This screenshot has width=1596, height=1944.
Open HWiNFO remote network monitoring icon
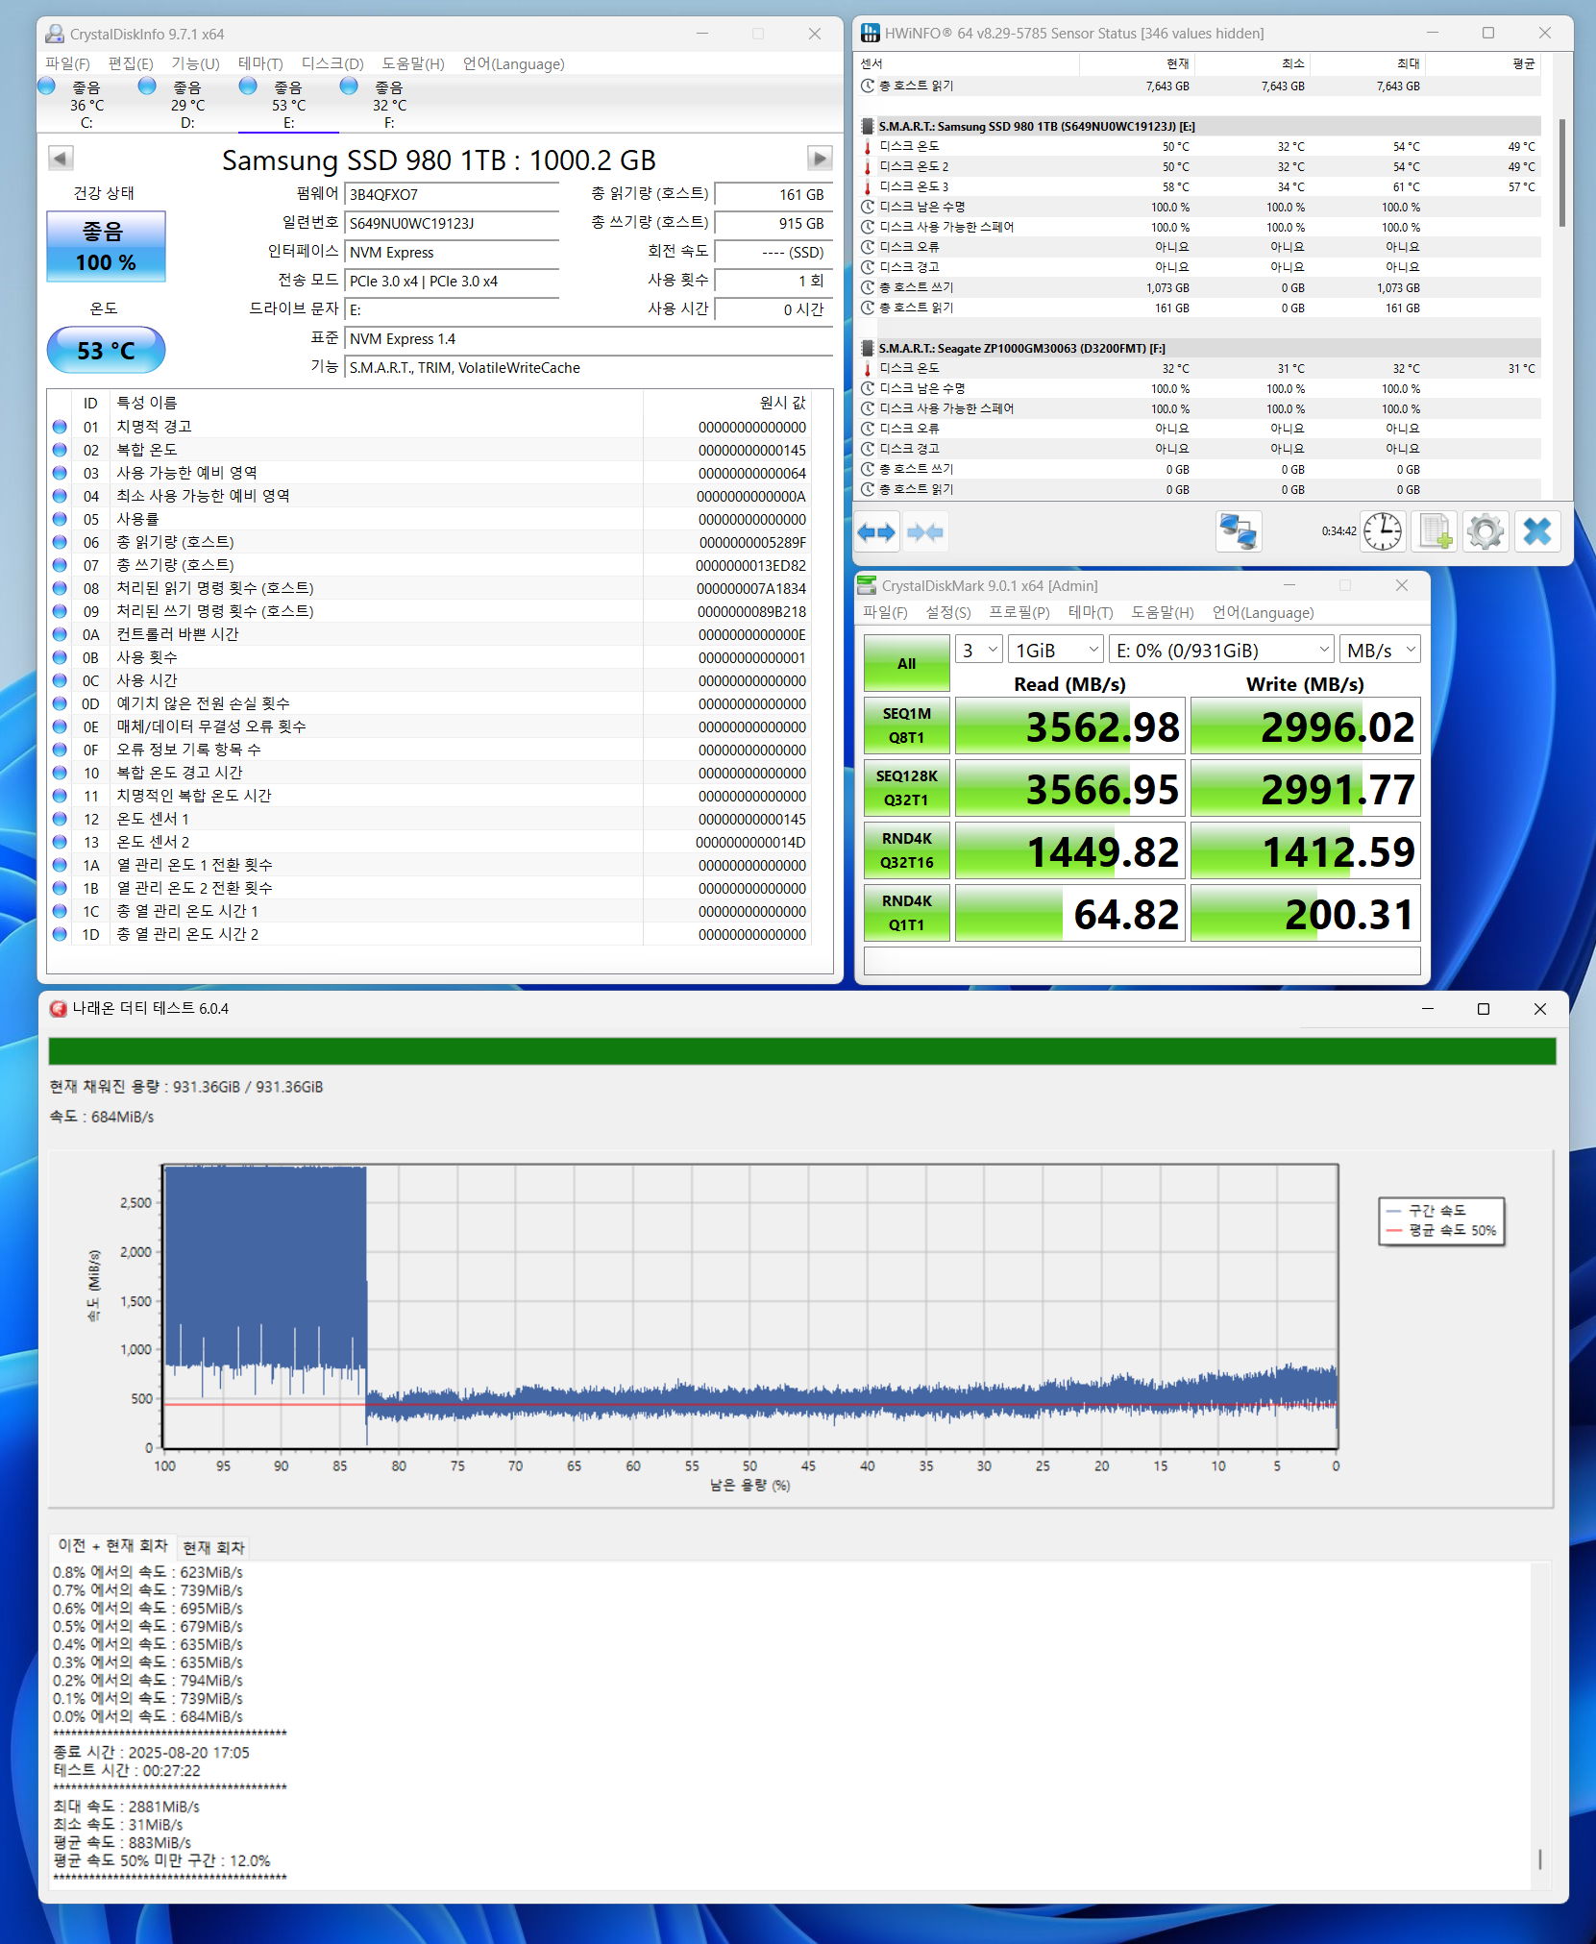click(x=1238, y=531)
